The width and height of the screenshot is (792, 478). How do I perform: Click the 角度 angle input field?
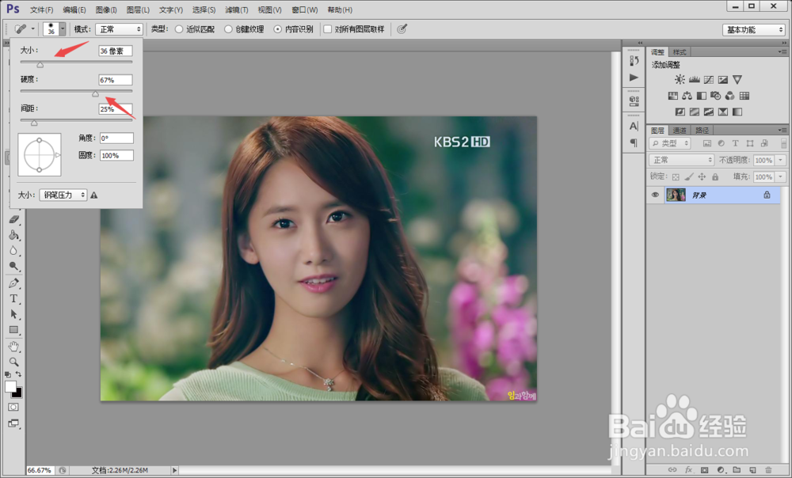(x=116, y=138)
